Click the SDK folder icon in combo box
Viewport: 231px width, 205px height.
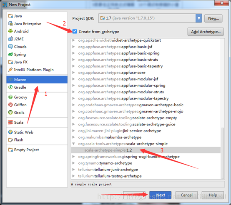coord(103,18)
